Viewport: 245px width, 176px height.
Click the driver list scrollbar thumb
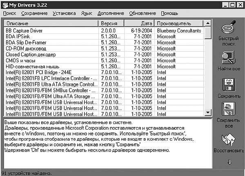tap(208, 33)
